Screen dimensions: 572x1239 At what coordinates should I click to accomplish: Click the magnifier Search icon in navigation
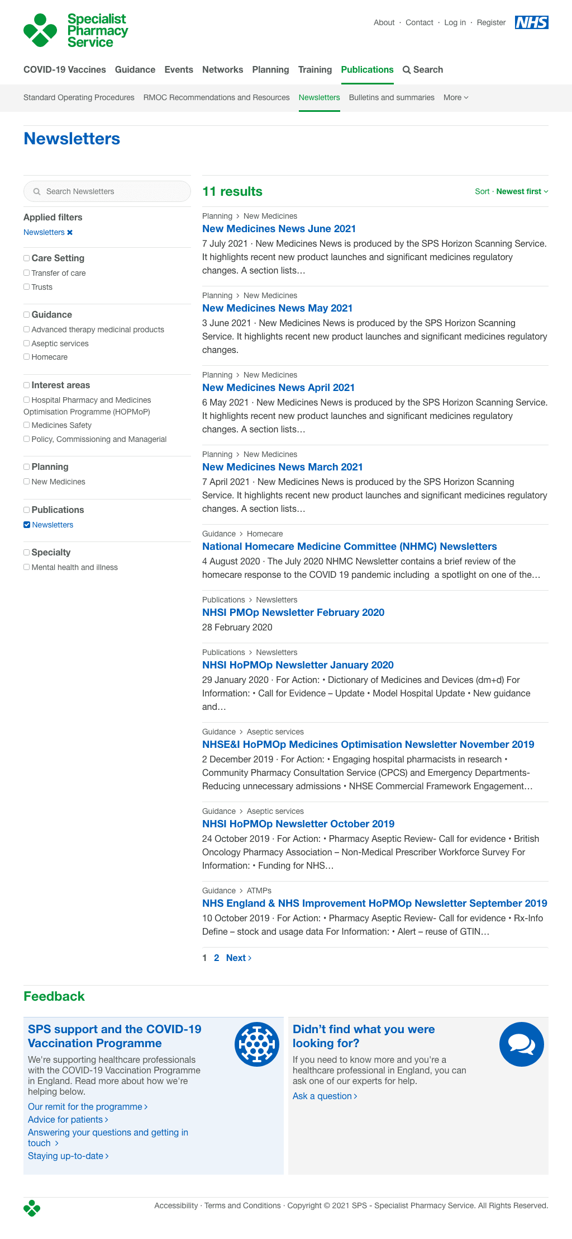(x=407, y=70)
